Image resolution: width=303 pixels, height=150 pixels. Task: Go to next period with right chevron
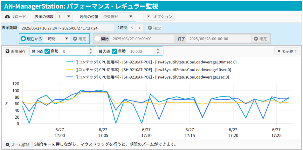[140, 28]
